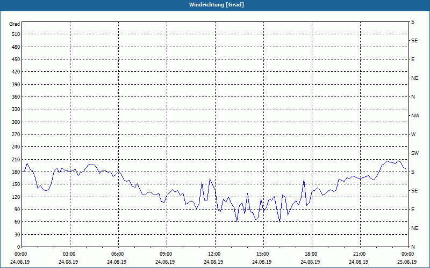
Task: Click the '00:00' label above 25.08.19
Action: pyautogui.click(x=408, y=254)
